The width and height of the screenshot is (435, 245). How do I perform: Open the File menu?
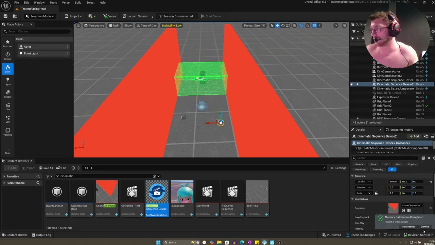[16, 2]
